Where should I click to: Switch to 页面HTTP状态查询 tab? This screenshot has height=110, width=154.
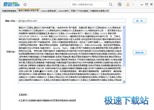coord(79,11)
